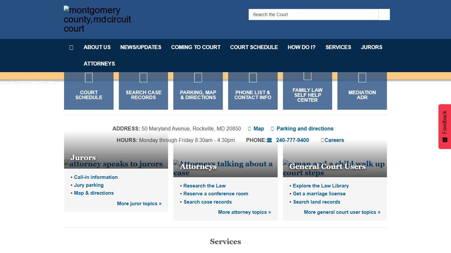The image size is (451, 253).
Task: Open the Parking, Map & Directions tile
Action: point(198,91)
